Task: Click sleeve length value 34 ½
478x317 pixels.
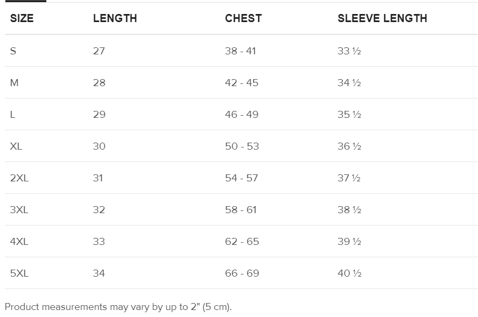Action: click(349, 83)
